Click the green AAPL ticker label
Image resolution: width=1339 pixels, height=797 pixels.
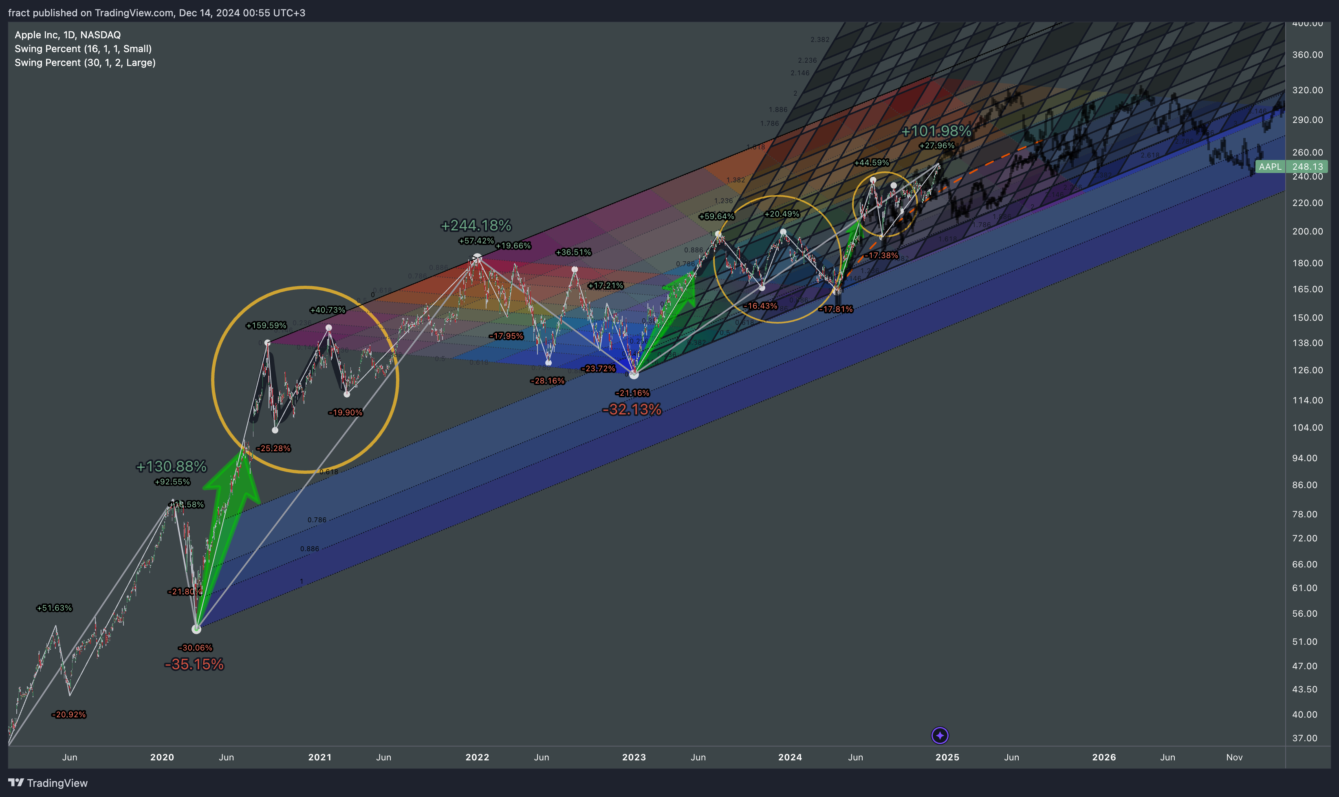(x=1270, y=166)
